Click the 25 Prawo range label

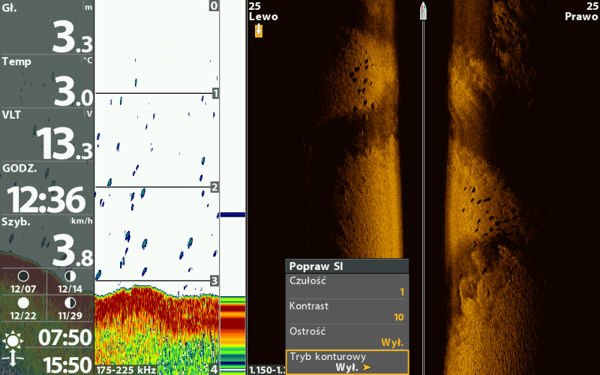(x=581, y=11)
